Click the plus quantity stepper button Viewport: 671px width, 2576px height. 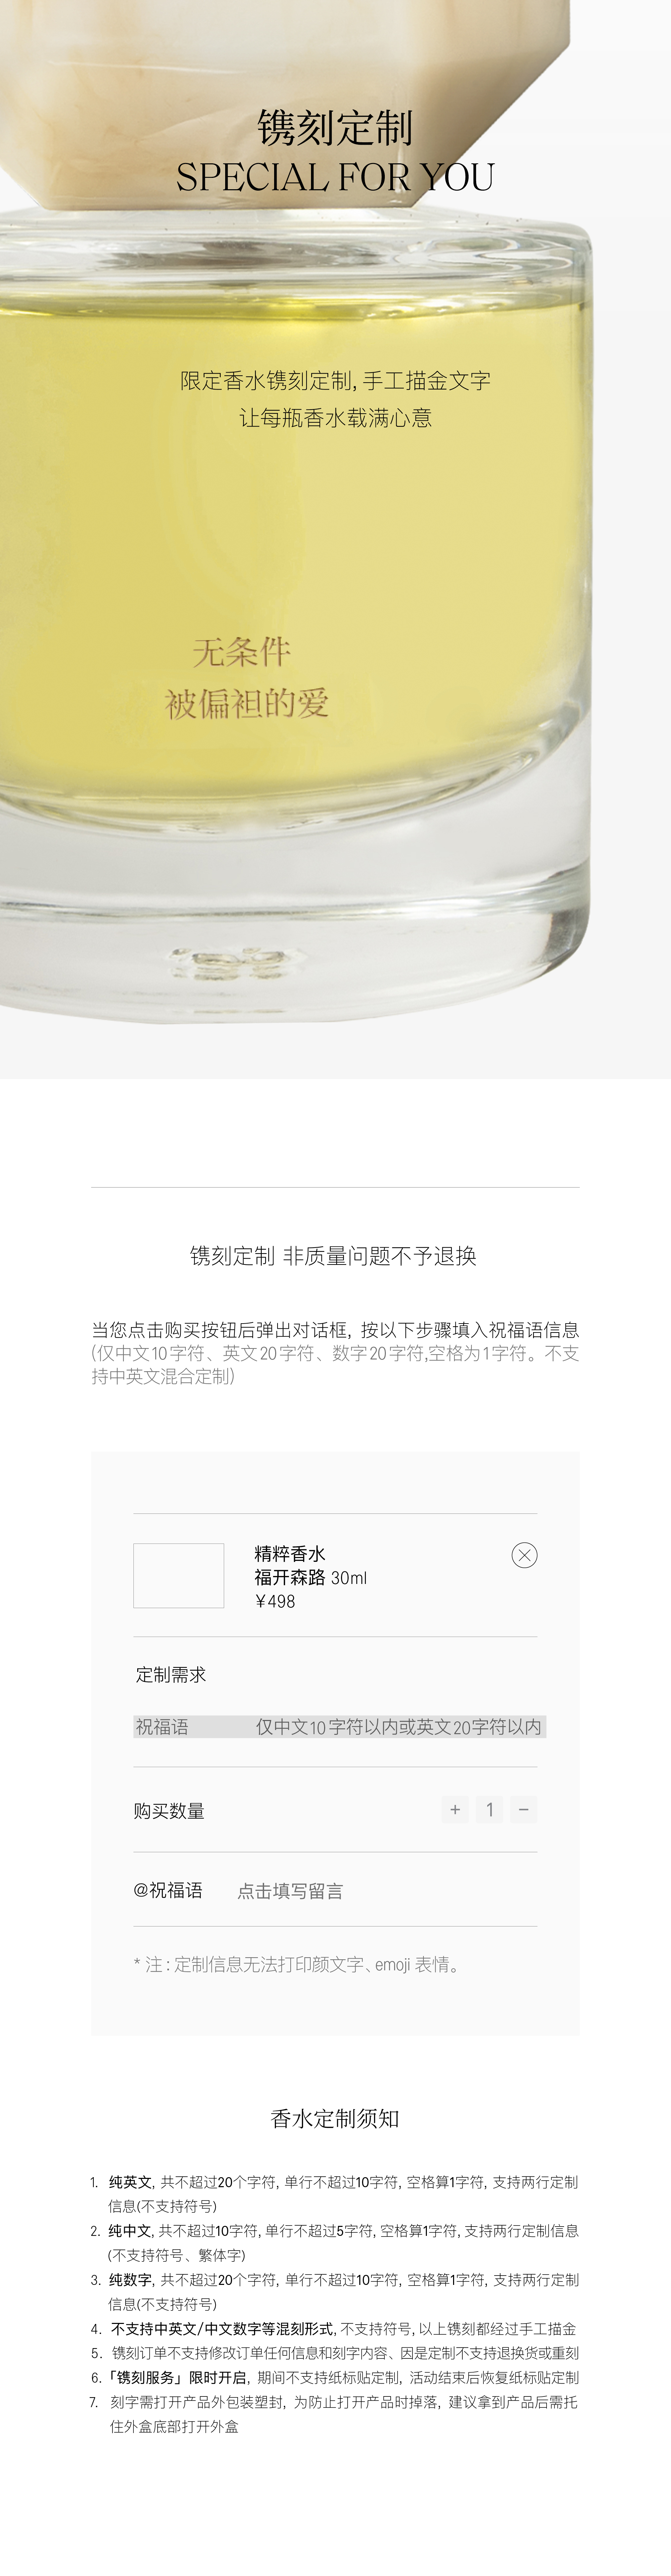(x=455, y=1809)
